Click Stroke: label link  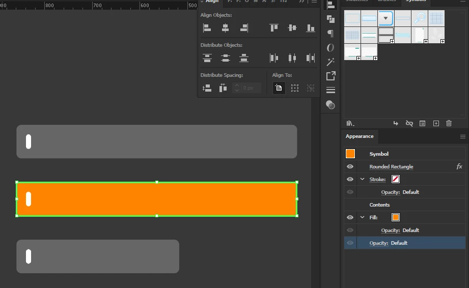click(377, 179)
